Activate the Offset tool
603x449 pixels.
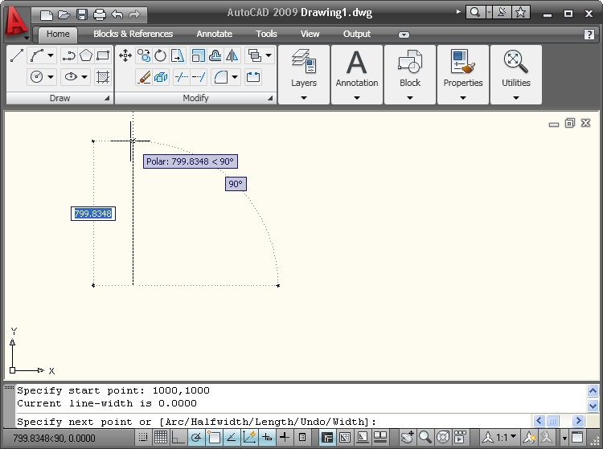coord(215,55)
